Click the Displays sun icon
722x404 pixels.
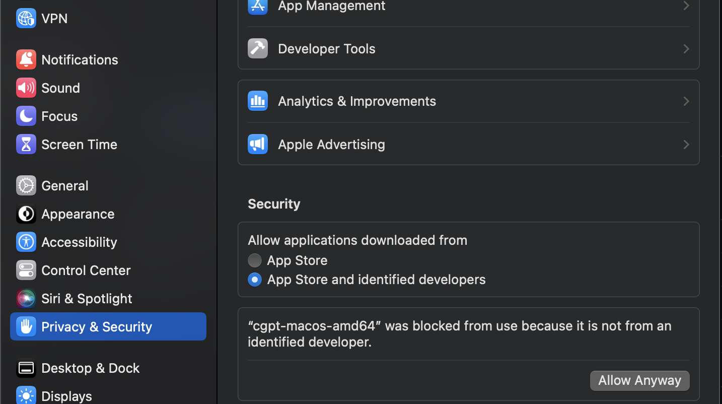26,395
